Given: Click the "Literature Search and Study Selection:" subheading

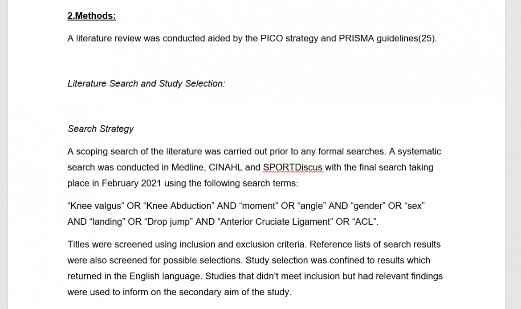Looking at the screenshot, I should pos(146,84).
